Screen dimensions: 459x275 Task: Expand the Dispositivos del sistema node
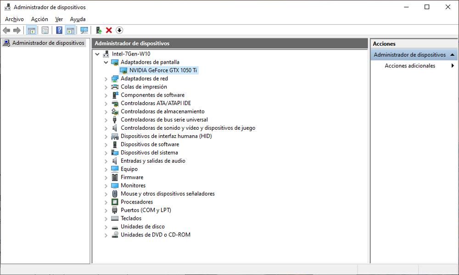(x=106, y=153)
